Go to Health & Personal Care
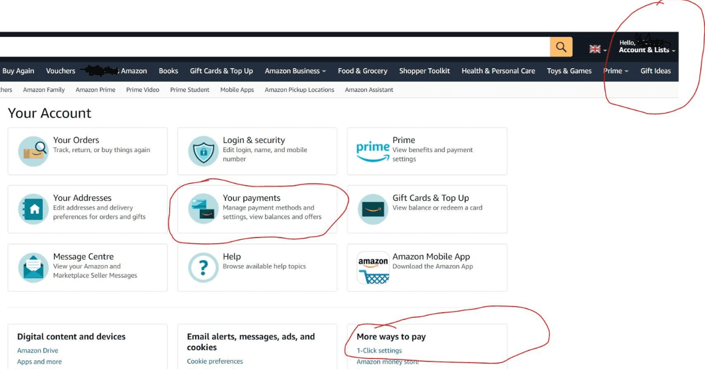Viewport: 705px width, 369px height. point(498,71)
